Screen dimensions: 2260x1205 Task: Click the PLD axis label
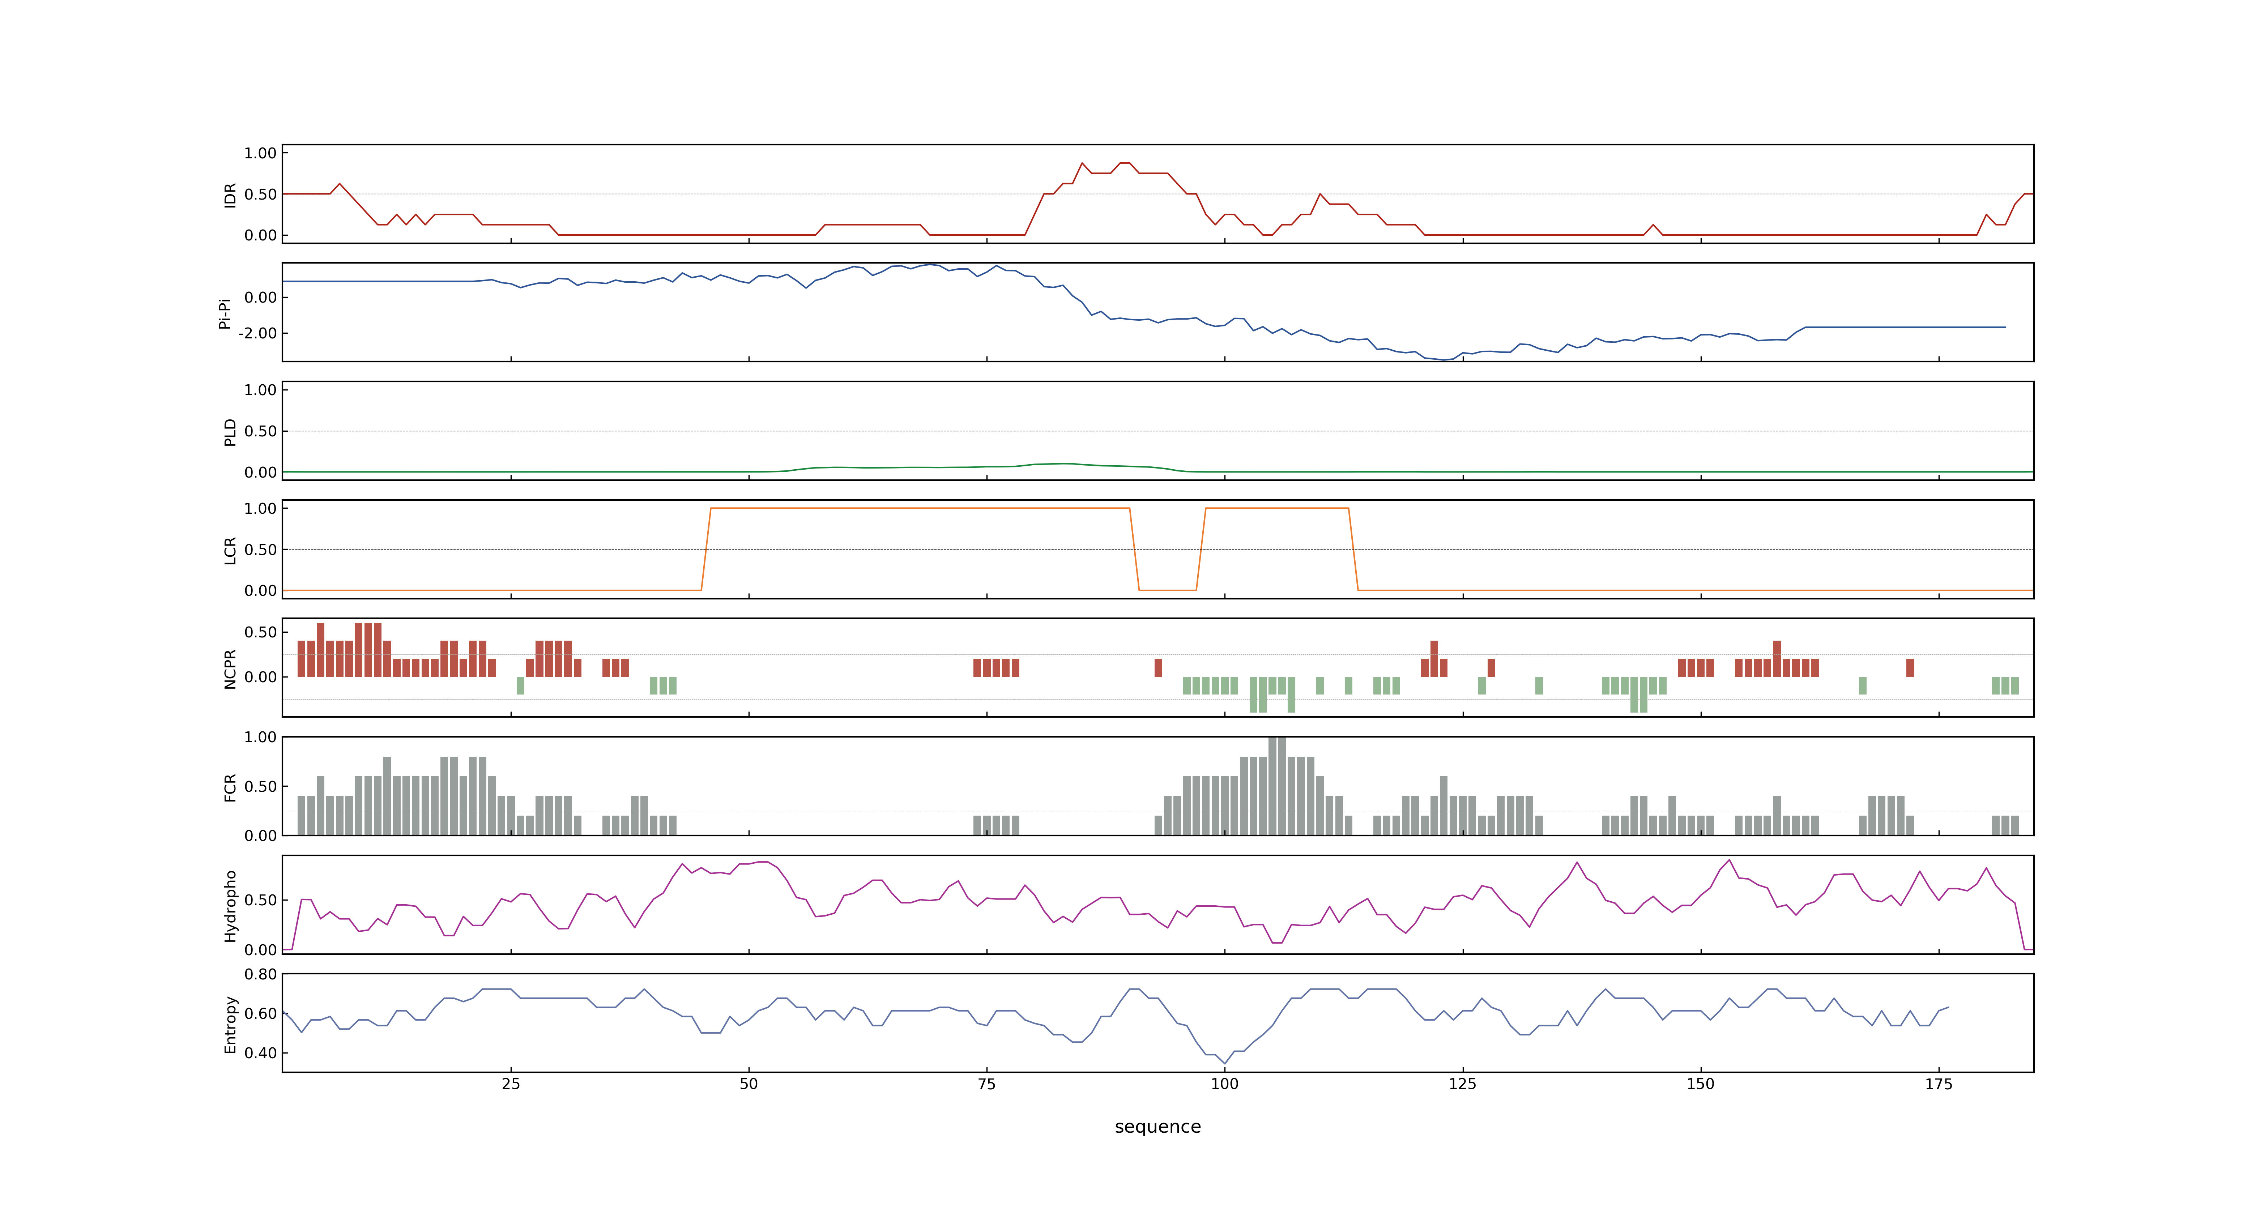pos(230,431)
